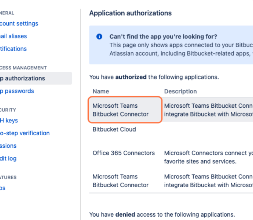Go to Email aliases settings

pyautogui.click(x=13, y=36)
